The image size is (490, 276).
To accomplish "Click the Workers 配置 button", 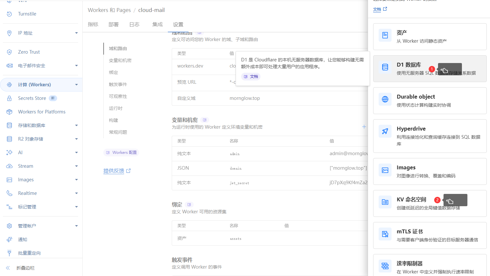I will [121, 153].
